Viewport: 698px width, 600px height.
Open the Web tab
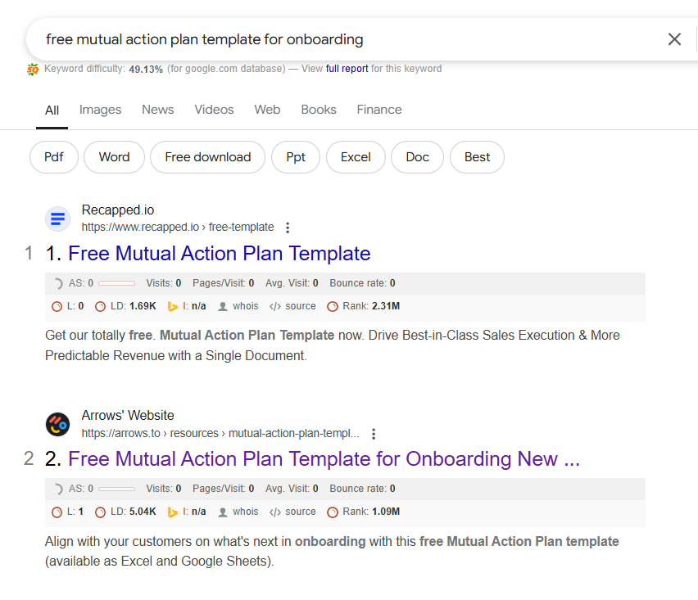pos(267,110)
